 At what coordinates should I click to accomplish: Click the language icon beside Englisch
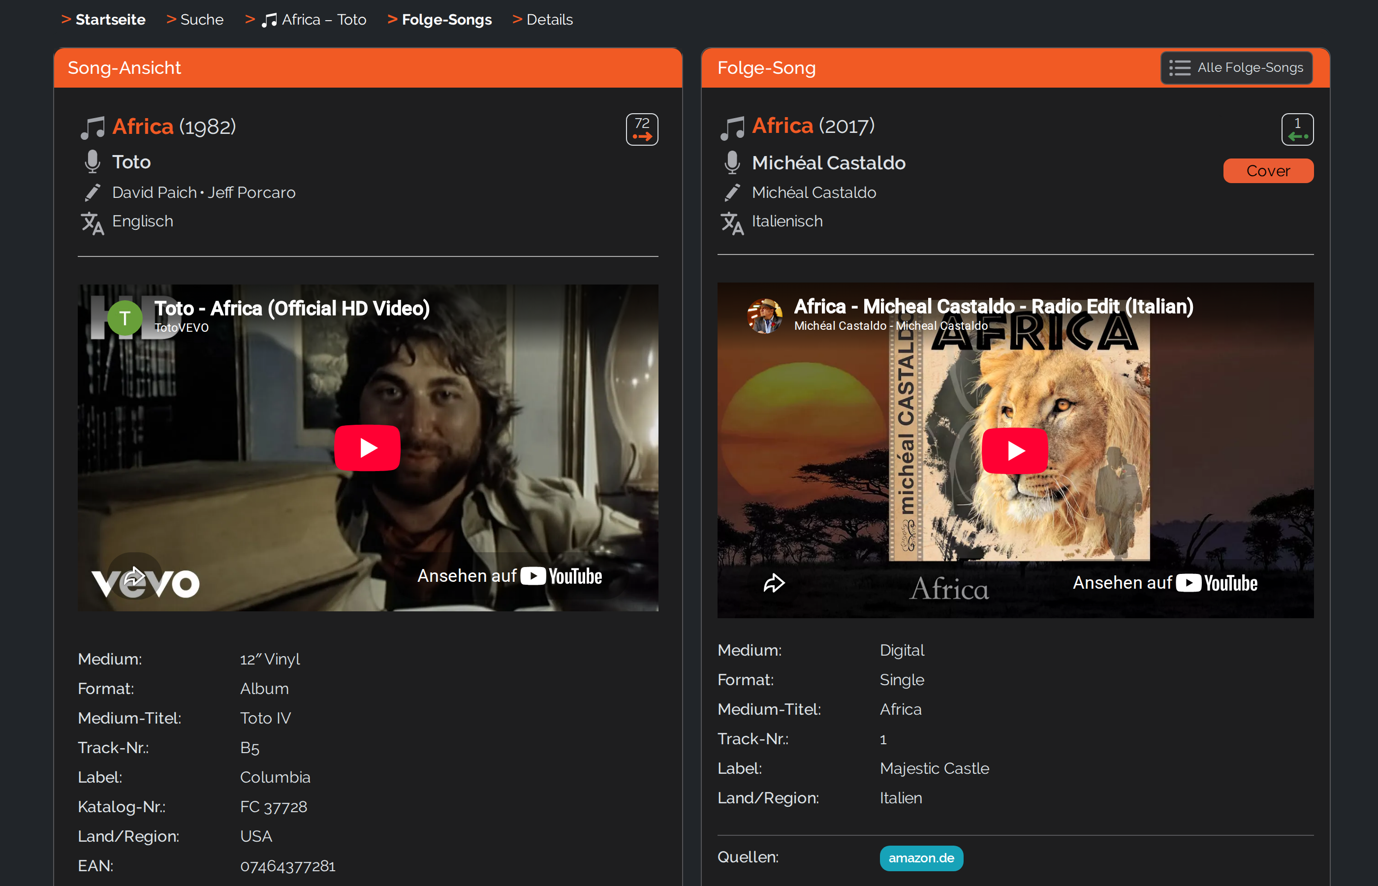point(92,223)
